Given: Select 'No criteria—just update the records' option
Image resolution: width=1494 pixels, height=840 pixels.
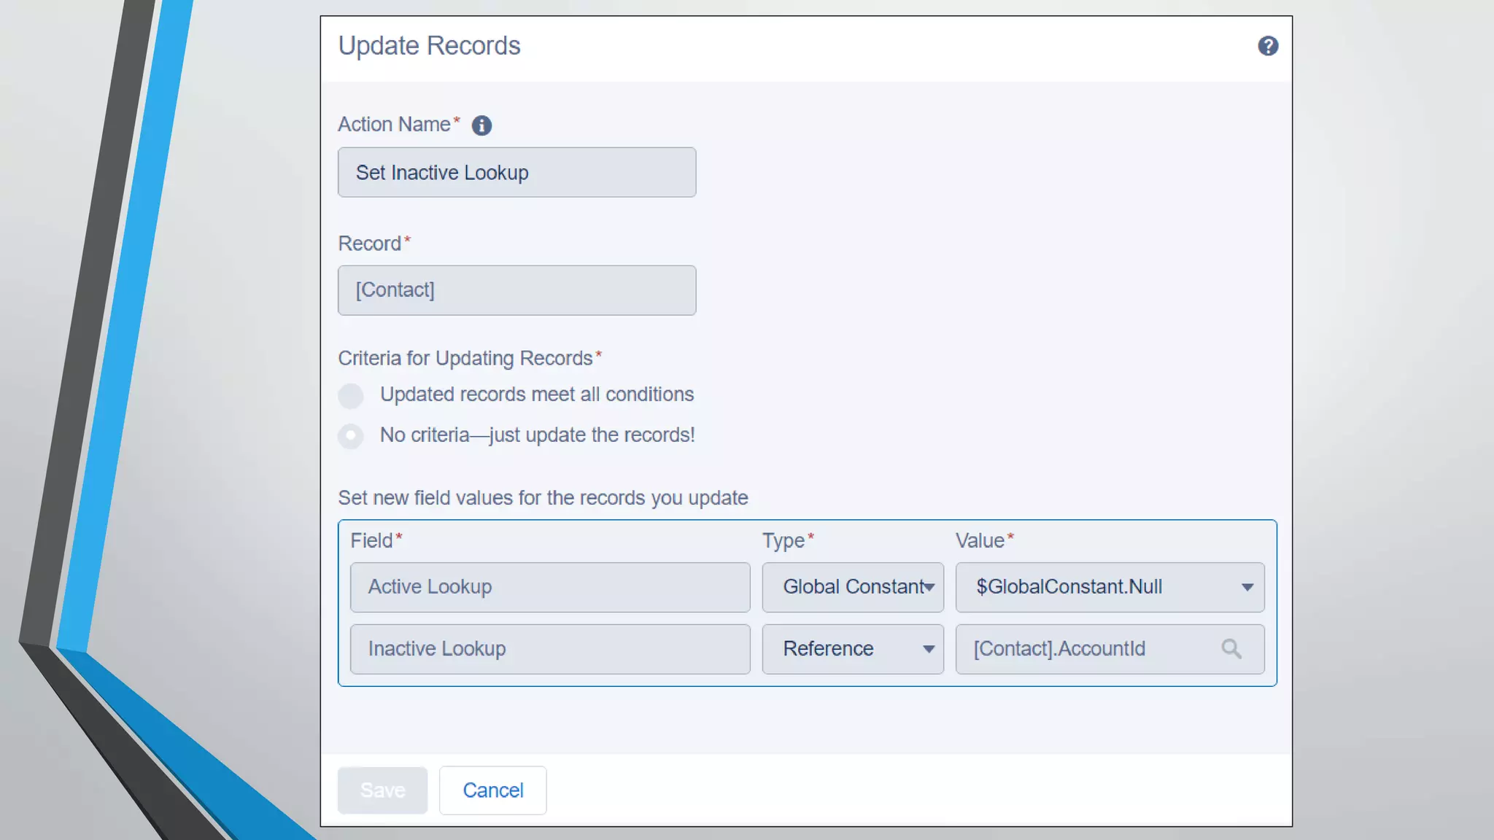Looking at the screenshot, I should [351, 436].
